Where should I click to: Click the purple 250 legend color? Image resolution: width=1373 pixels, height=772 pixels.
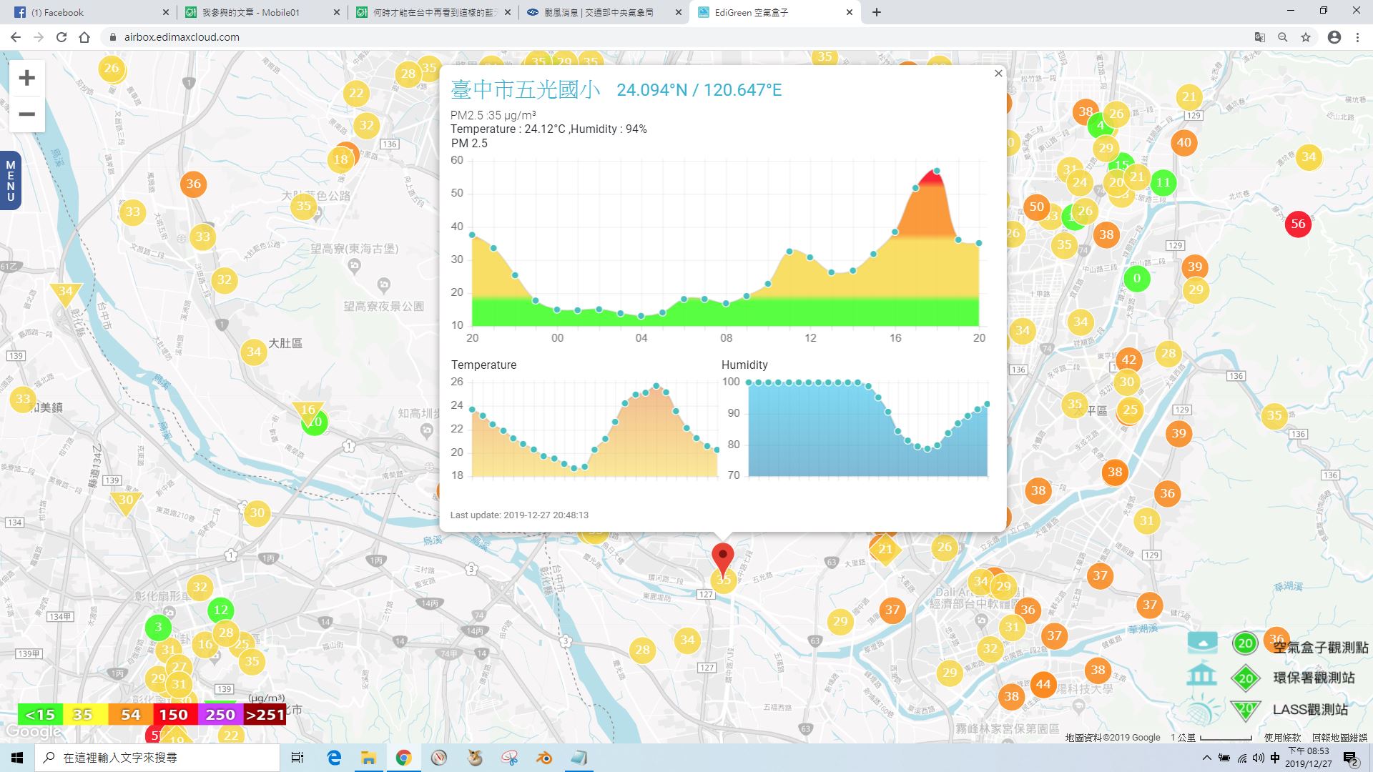coord(220,714)
